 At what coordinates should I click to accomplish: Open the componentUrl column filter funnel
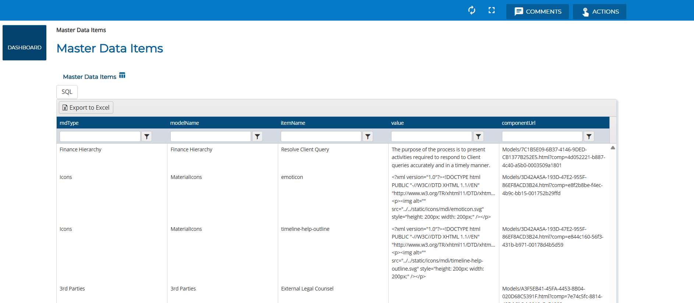[x=589, y=137]
